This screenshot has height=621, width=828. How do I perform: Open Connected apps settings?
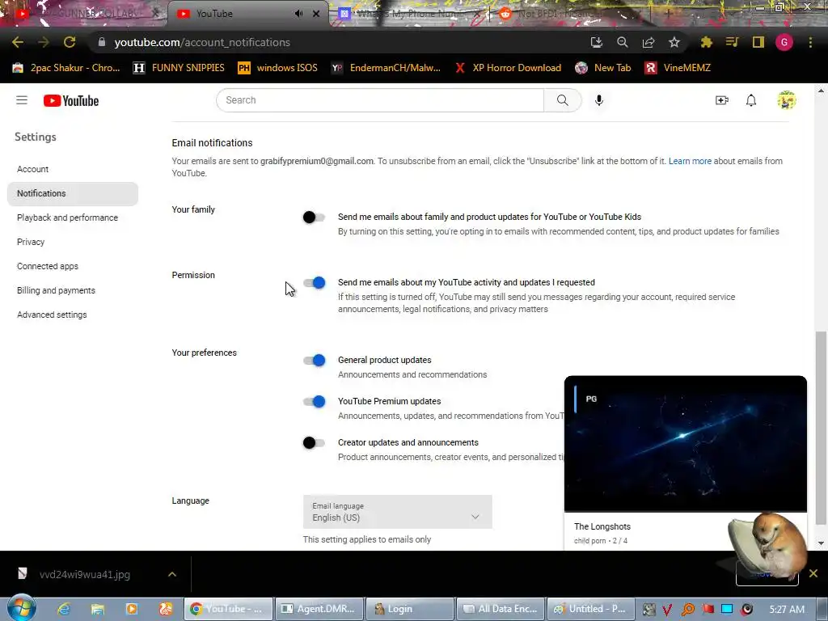(x=72, y=266)
